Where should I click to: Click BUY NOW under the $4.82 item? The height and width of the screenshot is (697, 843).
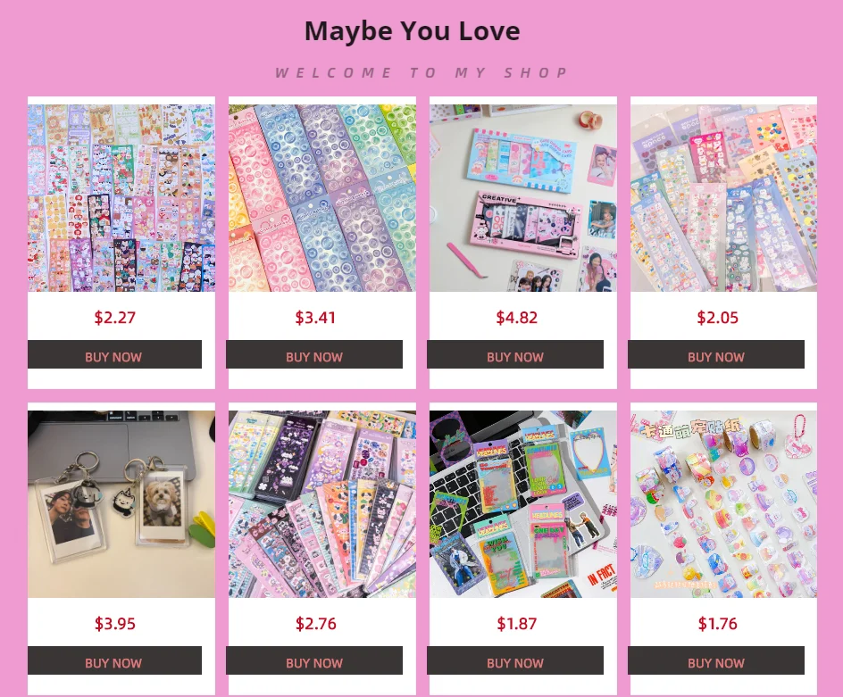click(x=515, y=354)
